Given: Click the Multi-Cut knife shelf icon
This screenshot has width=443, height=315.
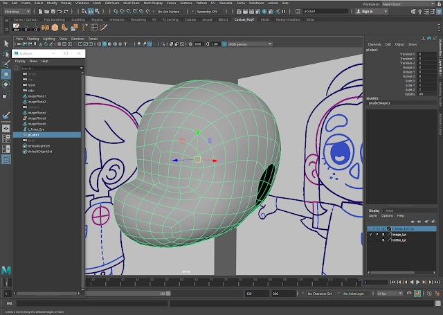Looking at the screenshot, I should tap(103, 27).
